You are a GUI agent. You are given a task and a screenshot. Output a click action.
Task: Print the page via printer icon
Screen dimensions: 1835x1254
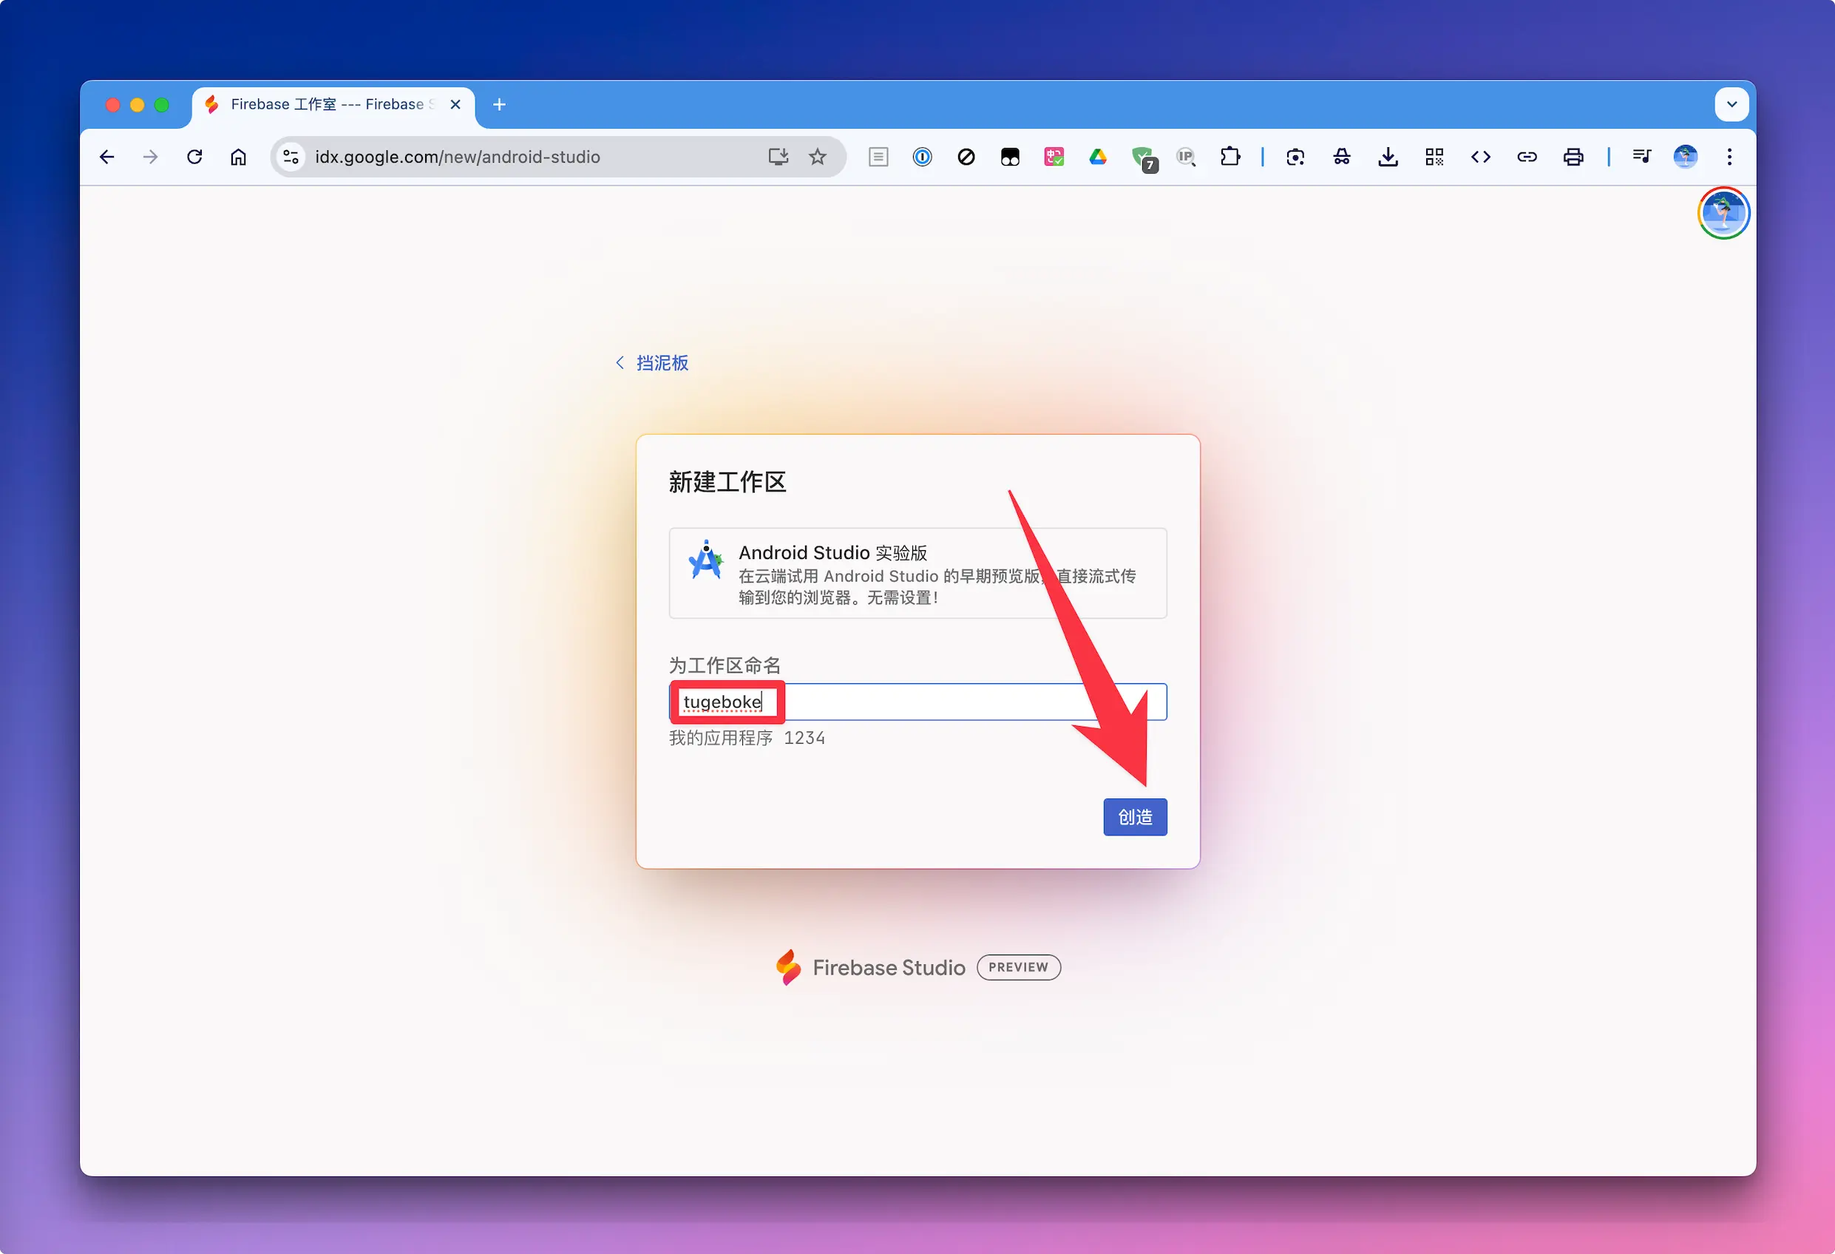(x=1573, y=157)
